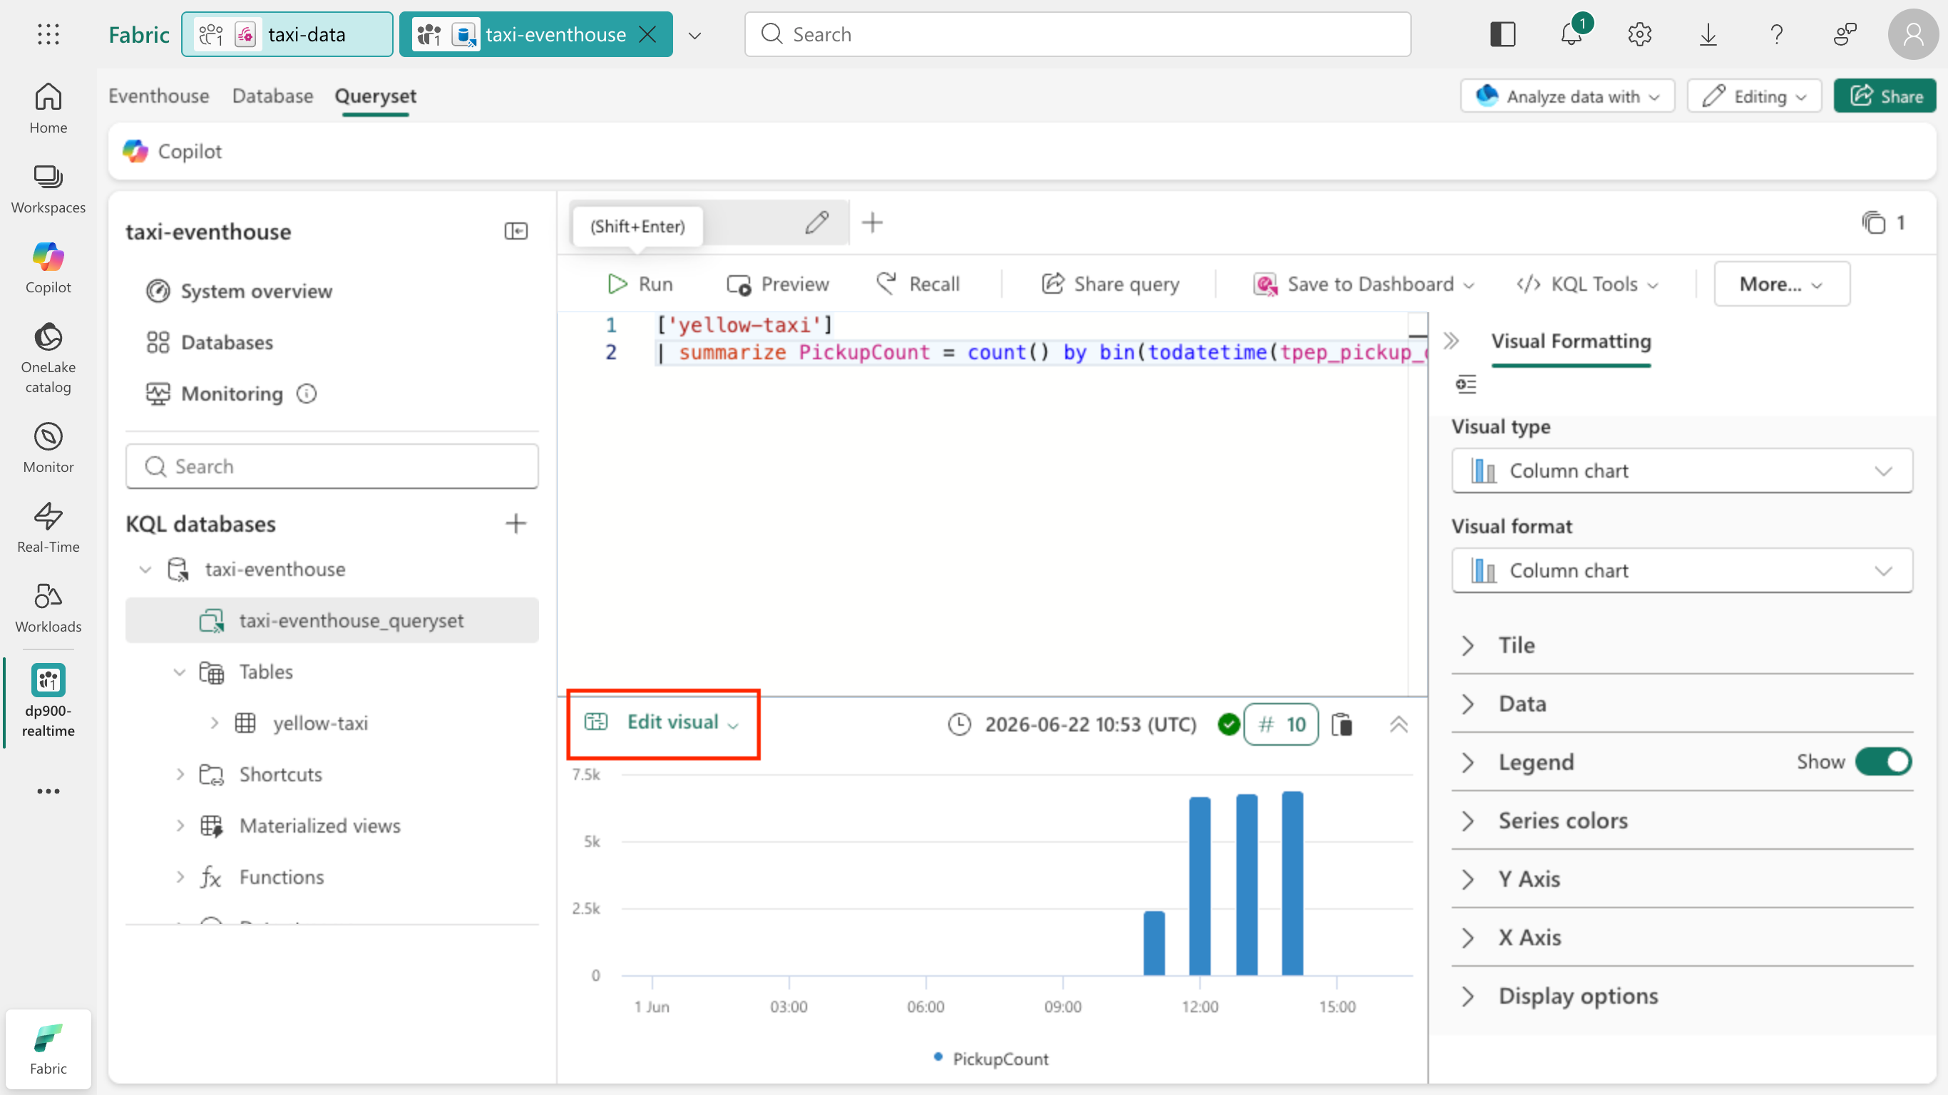Click the green Share button
Image resolution: width=1948 pixels, height=1095 pixels.
point(1885,96)
